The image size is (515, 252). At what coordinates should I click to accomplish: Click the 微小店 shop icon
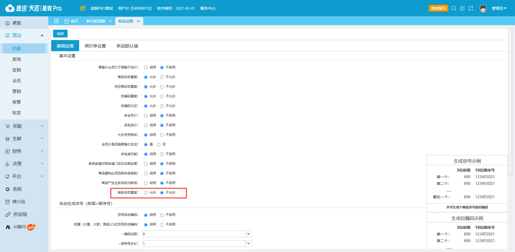pyautogui.click(x=8, y=202)
